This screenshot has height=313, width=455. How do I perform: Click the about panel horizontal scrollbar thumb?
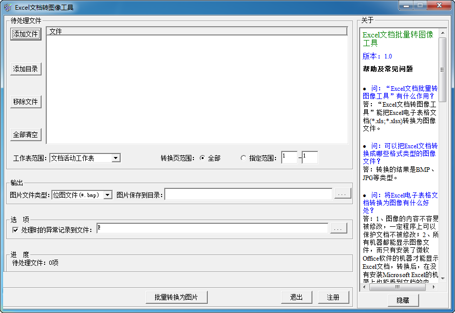coord(398,287)
